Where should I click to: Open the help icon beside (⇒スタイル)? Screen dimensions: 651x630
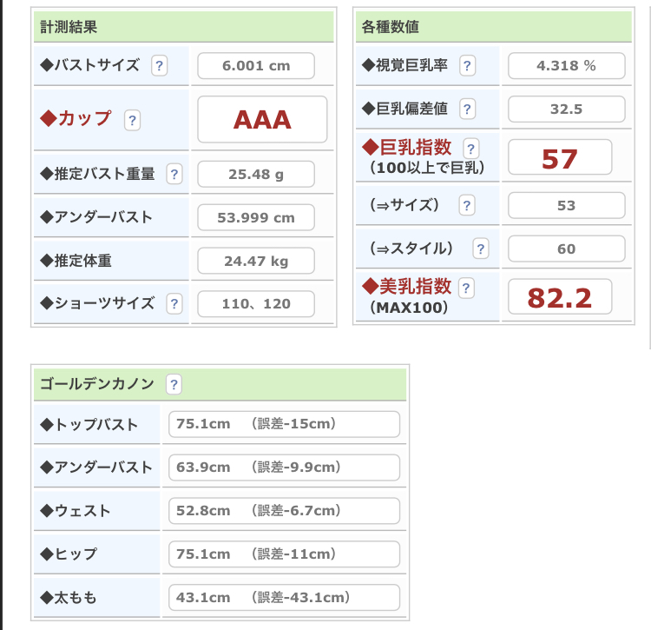[481, 249]
